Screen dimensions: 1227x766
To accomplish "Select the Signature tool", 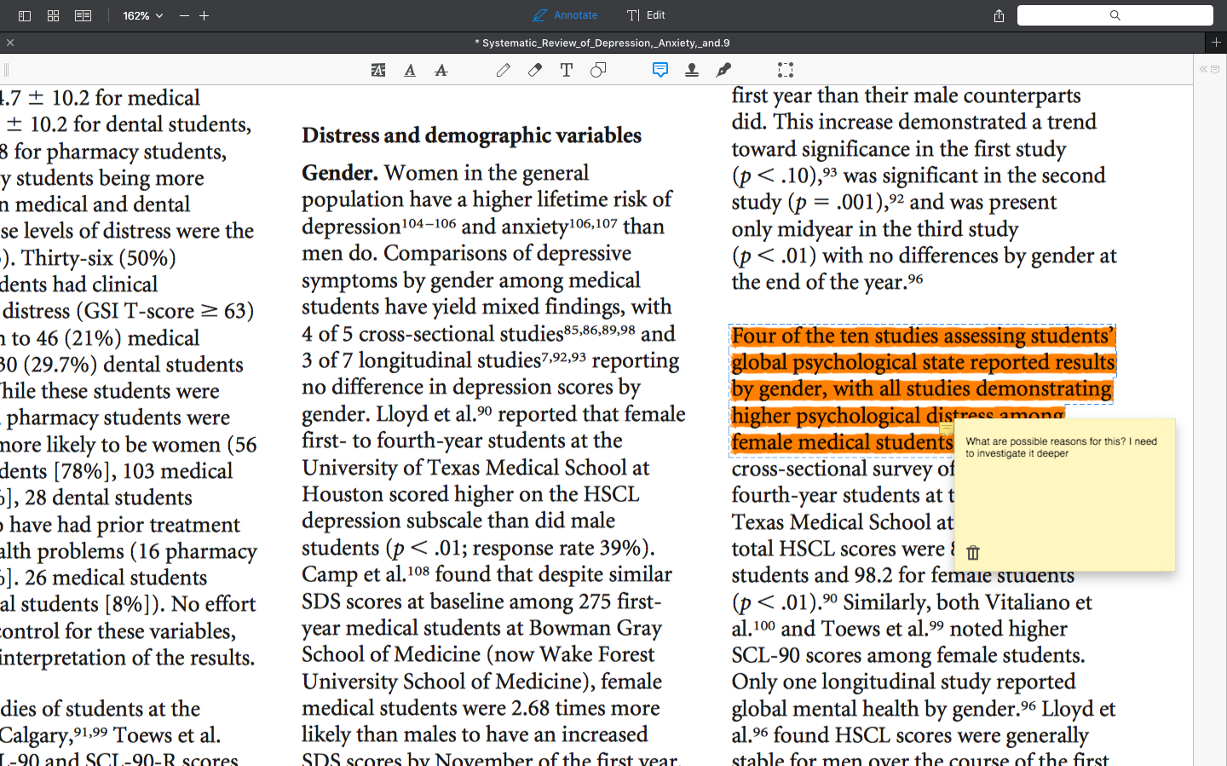I will pos(723,70).
